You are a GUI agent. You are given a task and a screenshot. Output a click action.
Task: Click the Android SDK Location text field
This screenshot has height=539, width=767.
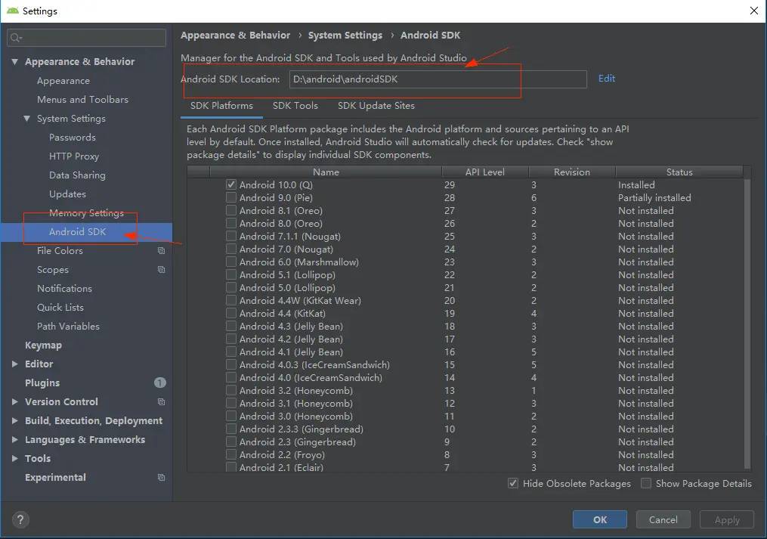tap(438, 79)
